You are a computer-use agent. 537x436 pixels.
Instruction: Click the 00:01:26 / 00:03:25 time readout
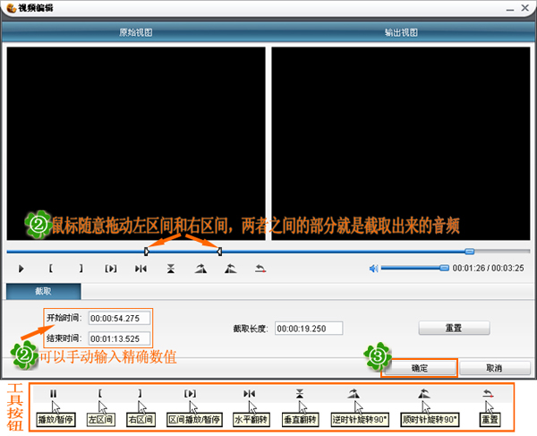(x=488, y=269)
